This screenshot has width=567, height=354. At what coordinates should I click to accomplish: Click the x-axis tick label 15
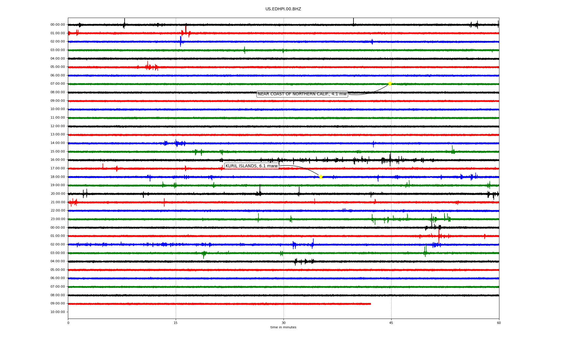coord(176,323)
